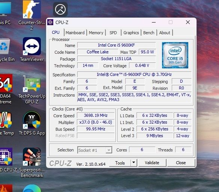219x192 pixels.
Task: Click the Core Voltage value 0.648 V
Action: tap(142, 65)
